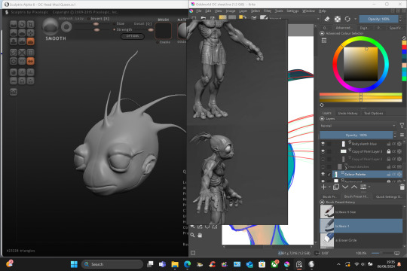
Task: Expand the Head sketches layer group
Action: [346, 167]
